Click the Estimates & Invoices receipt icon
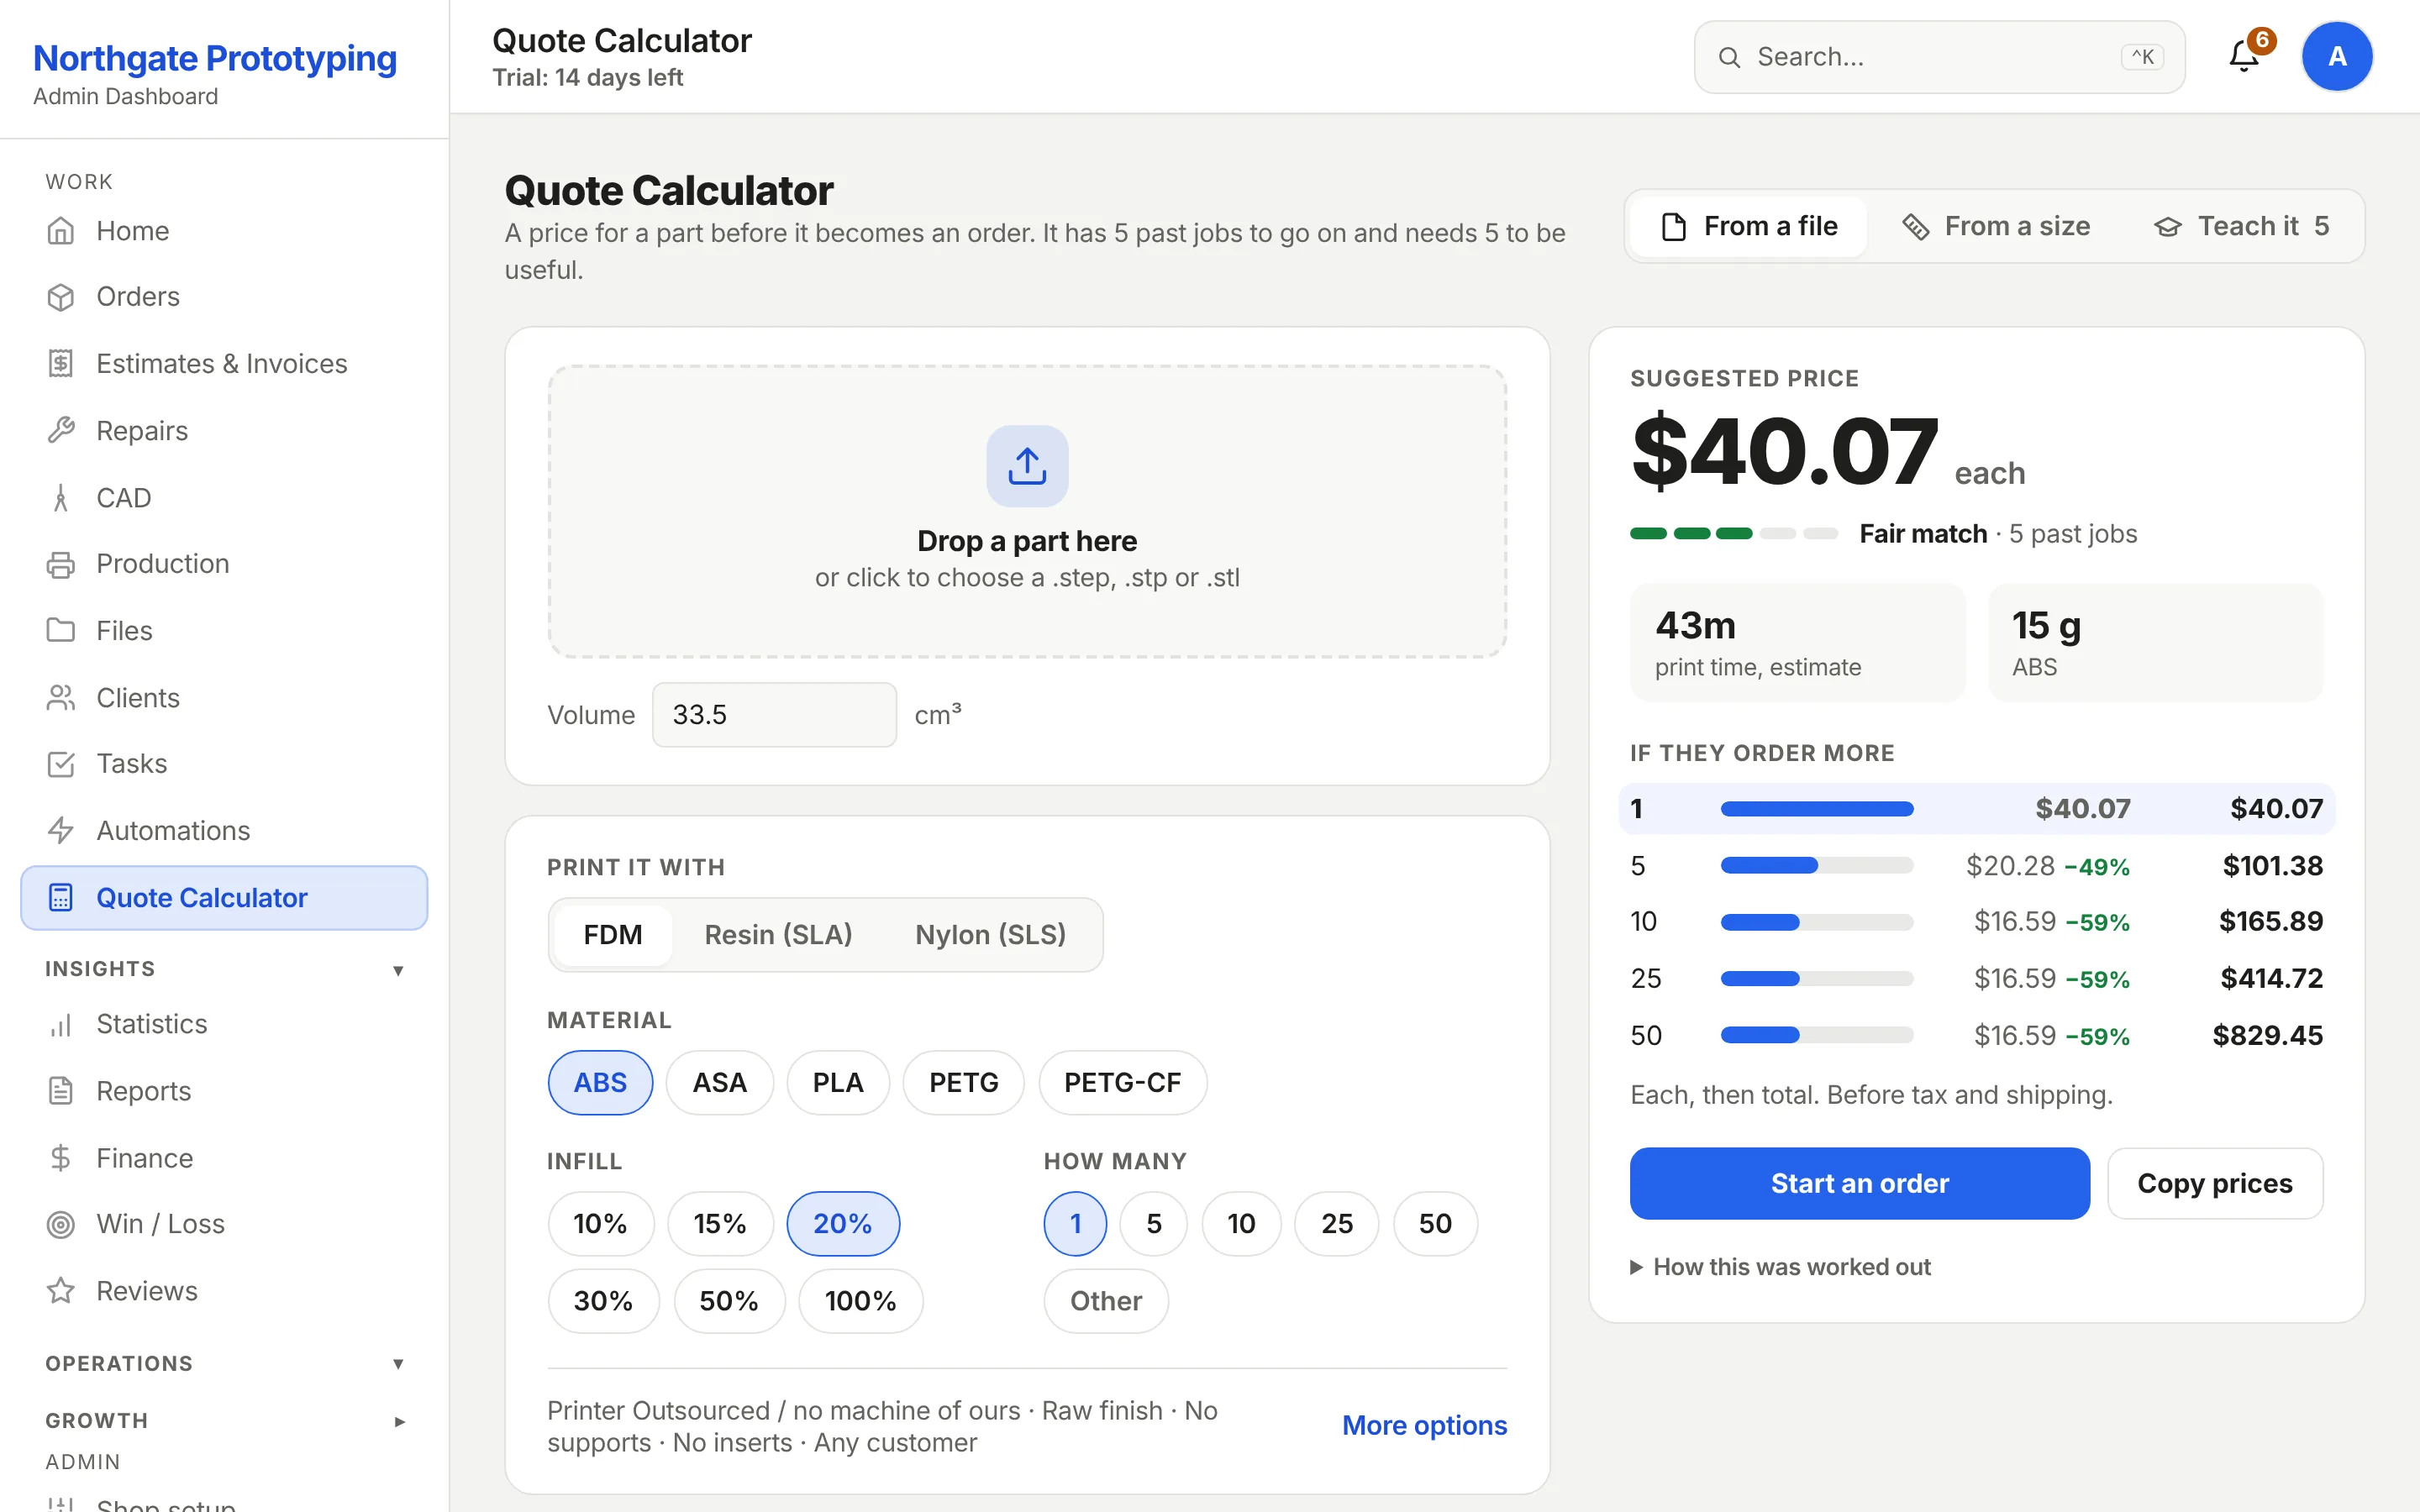2420x1512 pixels. (x=61, y=364)
